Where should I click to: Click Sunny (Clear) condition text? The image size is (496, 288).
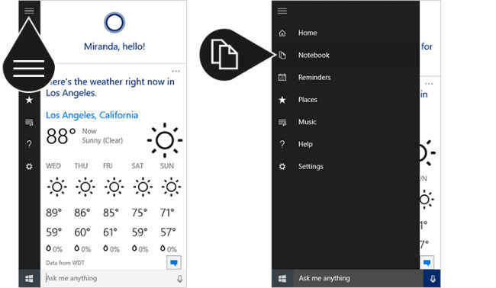(x=102, y=140)
